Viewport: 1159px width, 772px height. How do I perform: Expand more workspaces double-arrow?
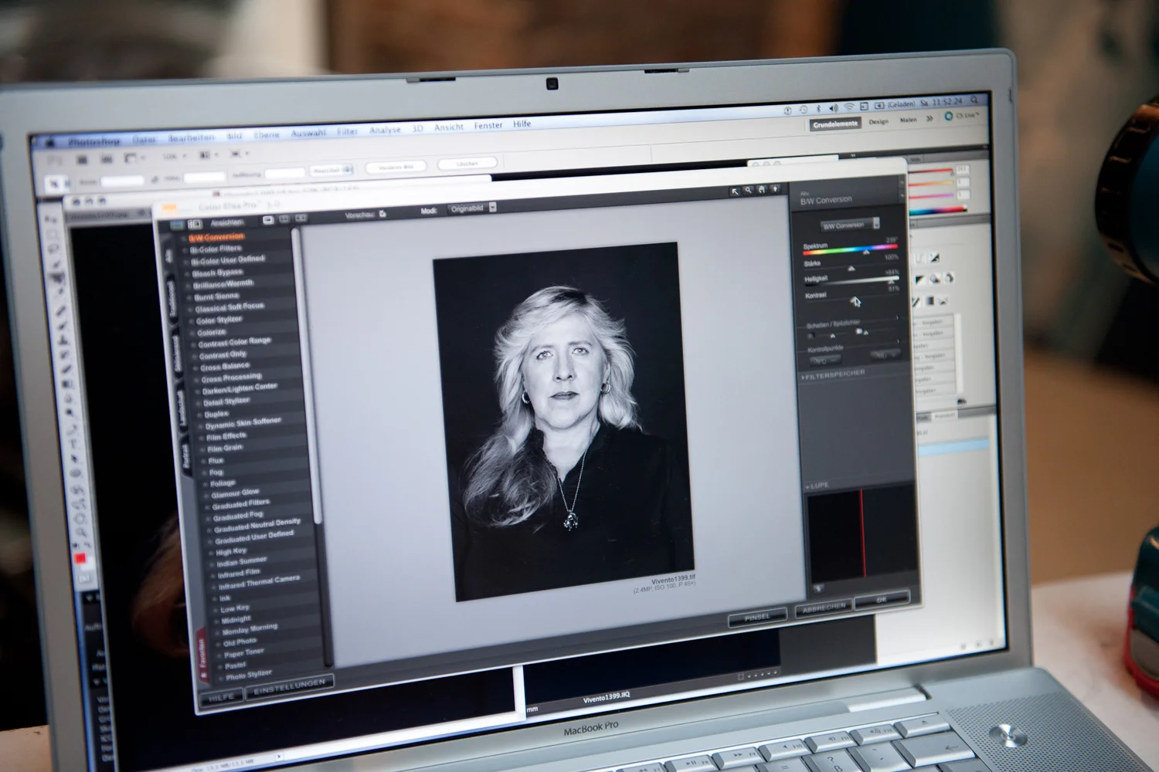coord(930,118)
